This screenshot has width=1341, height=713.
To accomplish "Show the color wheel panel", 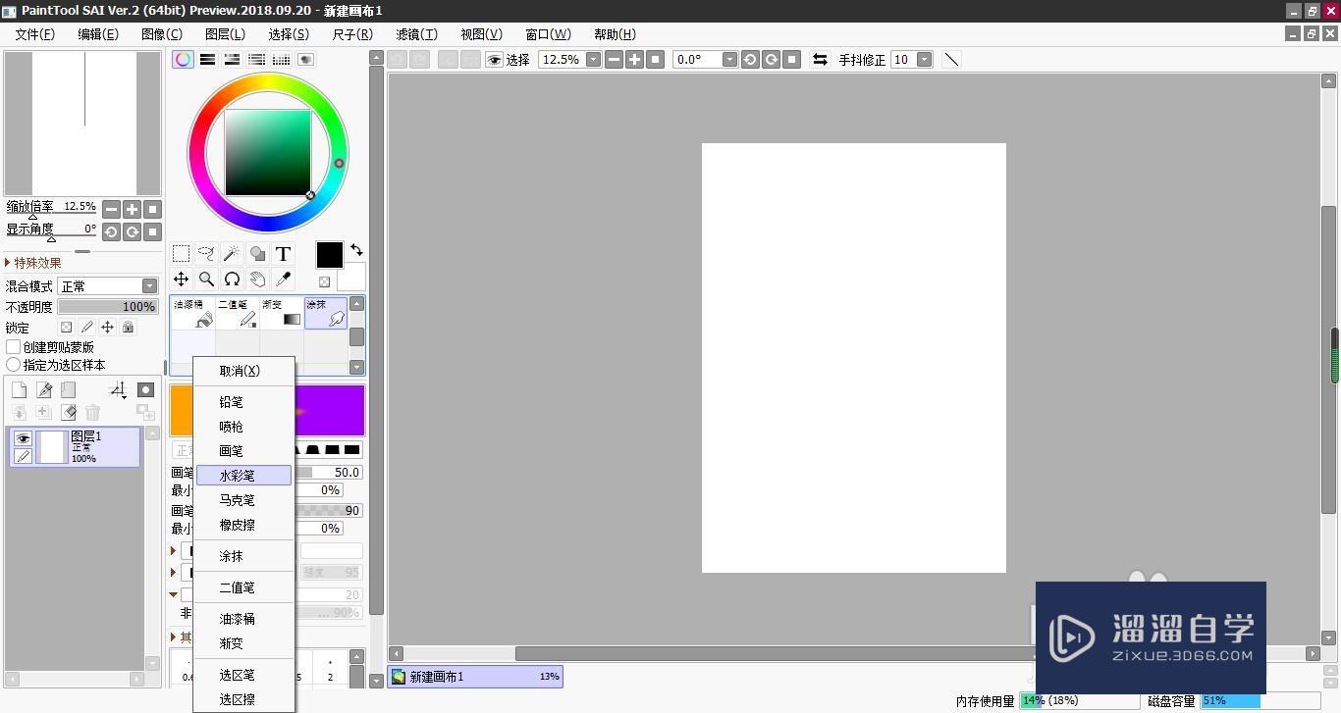I will click(x=183, y=59).
